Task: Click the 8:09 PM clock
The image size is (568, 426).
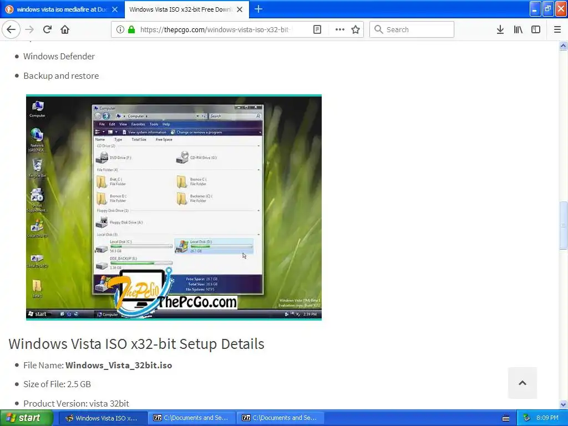Action: (547, 418)
